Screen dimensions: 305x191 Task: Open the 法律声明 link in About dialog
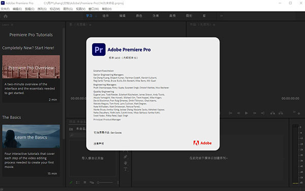click(x=99, y=144)
